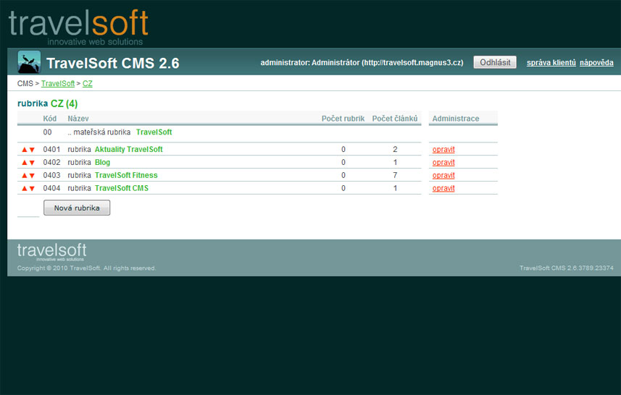Move rubrika 0401 down with red arrow
The image size is (621, 395).
pos(32,150)
